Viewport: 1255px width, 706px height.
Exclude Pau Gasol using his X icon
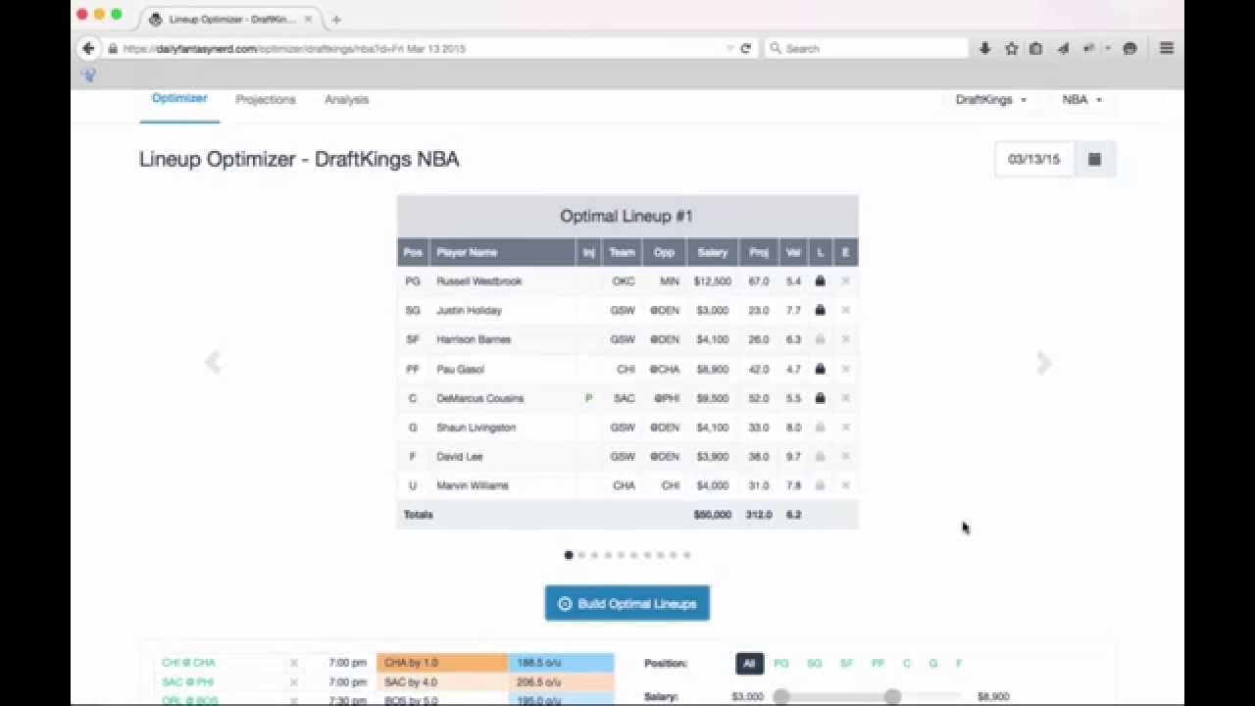pyautogui.click(x=845, y=369)
